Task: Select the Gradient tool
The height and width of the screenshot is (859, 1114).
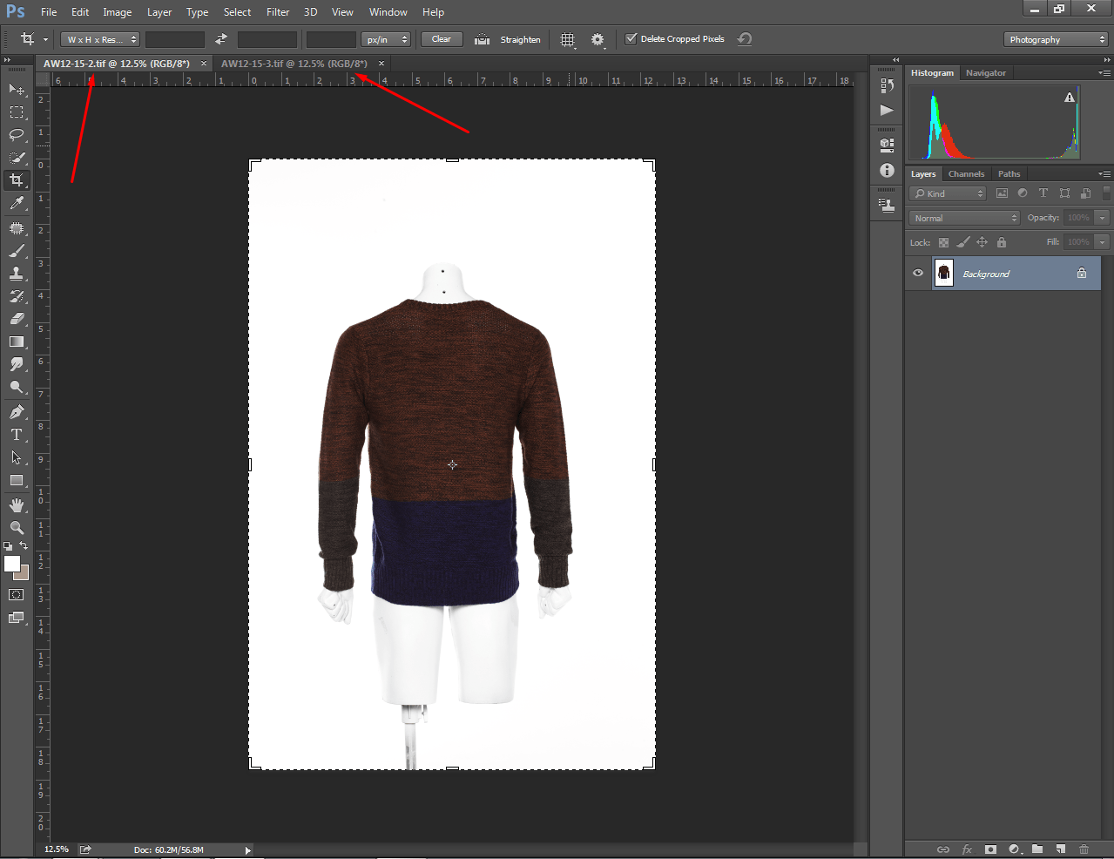Action: (17, 342)
